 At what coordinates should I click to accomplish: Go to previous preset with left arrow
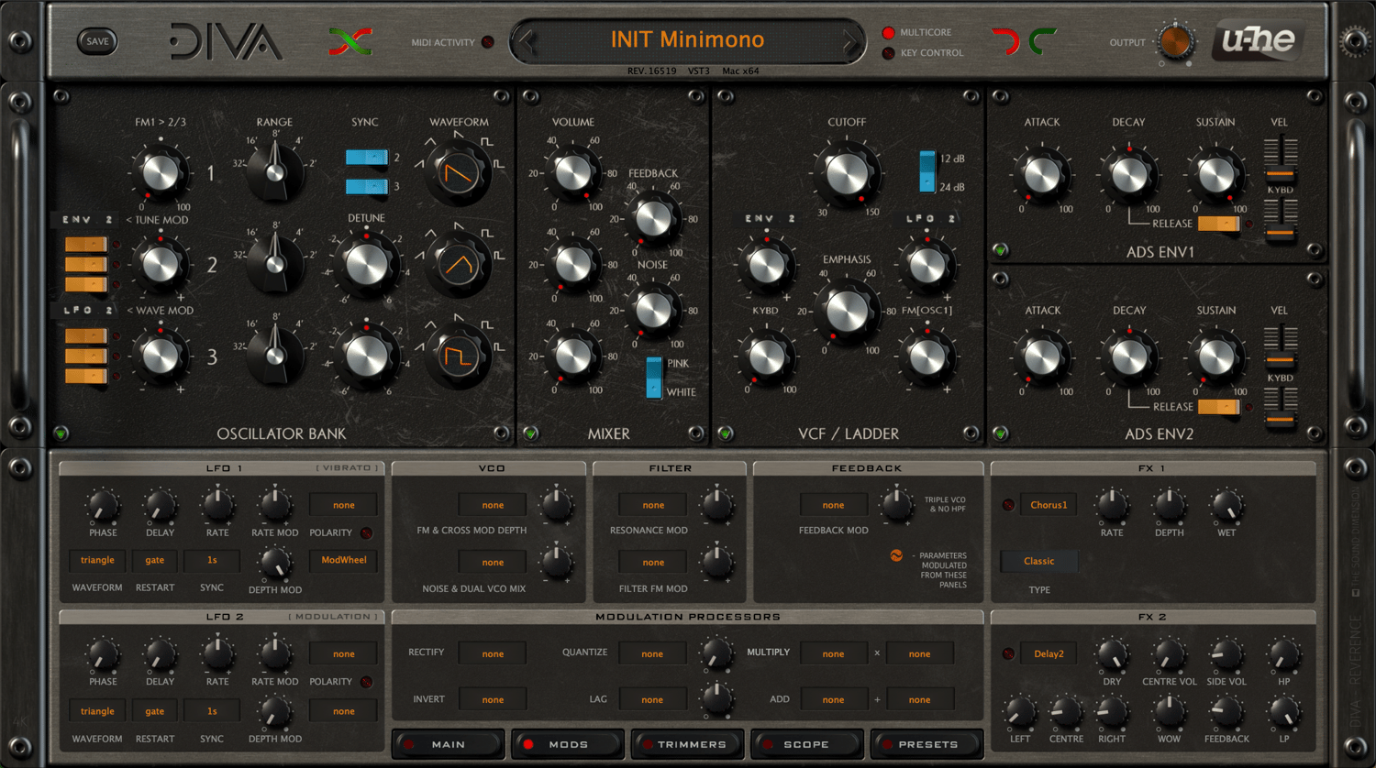[x=527, y=41]
